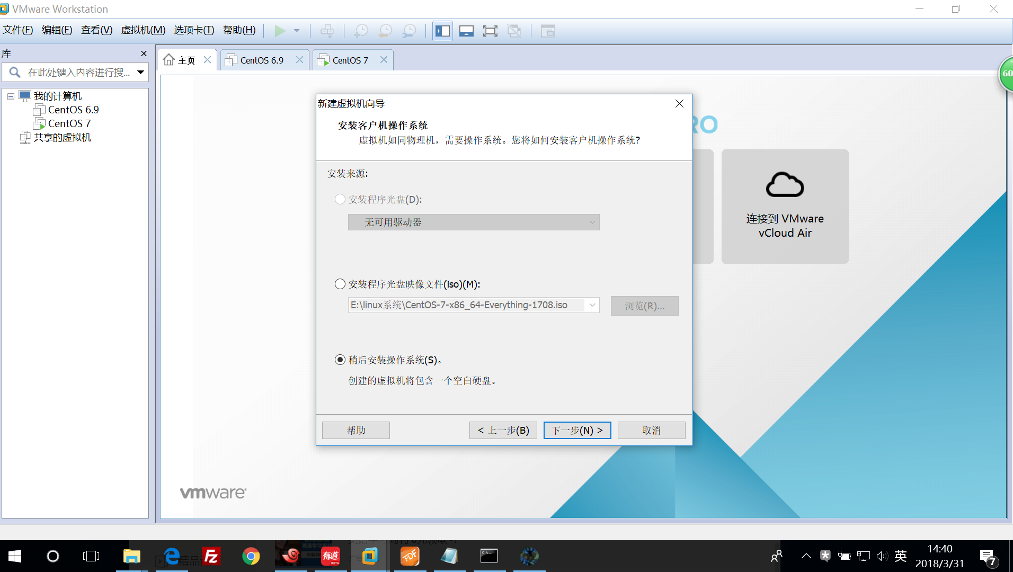
Task: Click the console view toolbar icon
Action: [548, 31]
